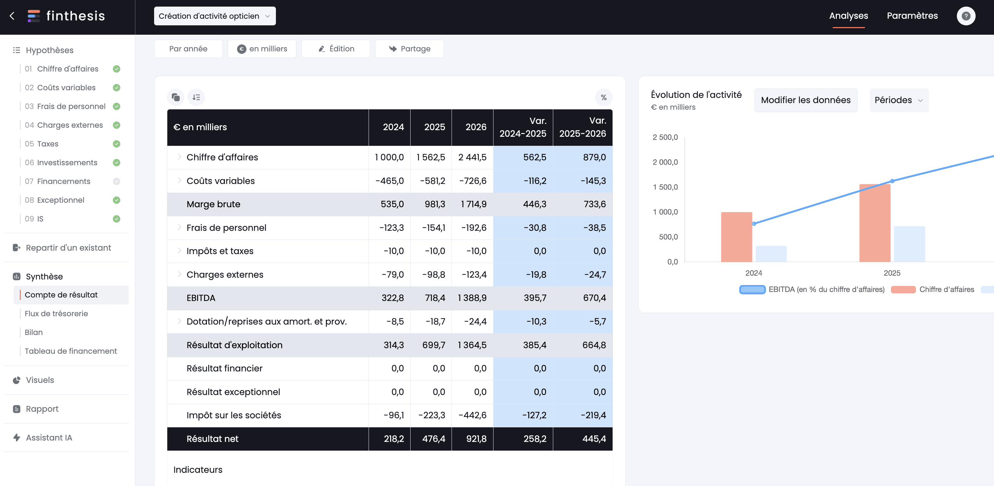Click the finthesis logo icon
Viewport: 994px width, 486px height.
34,16
